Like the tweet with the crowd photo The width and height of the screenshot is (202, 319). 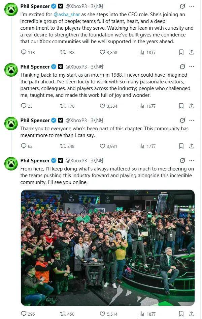(103, 314)
